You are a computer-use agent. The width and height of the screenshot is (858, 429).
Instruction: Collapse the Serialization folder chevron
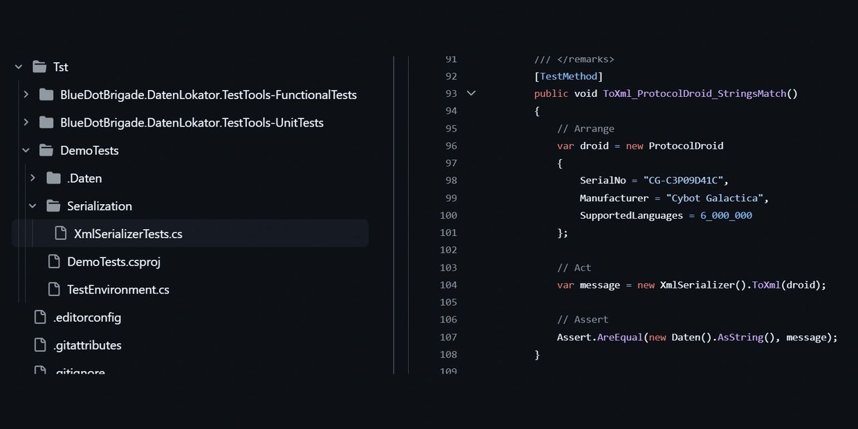(x=33, y=206)
